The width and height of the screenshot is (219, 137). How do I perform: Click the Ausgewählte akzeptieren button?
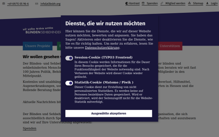pos(109,113)
